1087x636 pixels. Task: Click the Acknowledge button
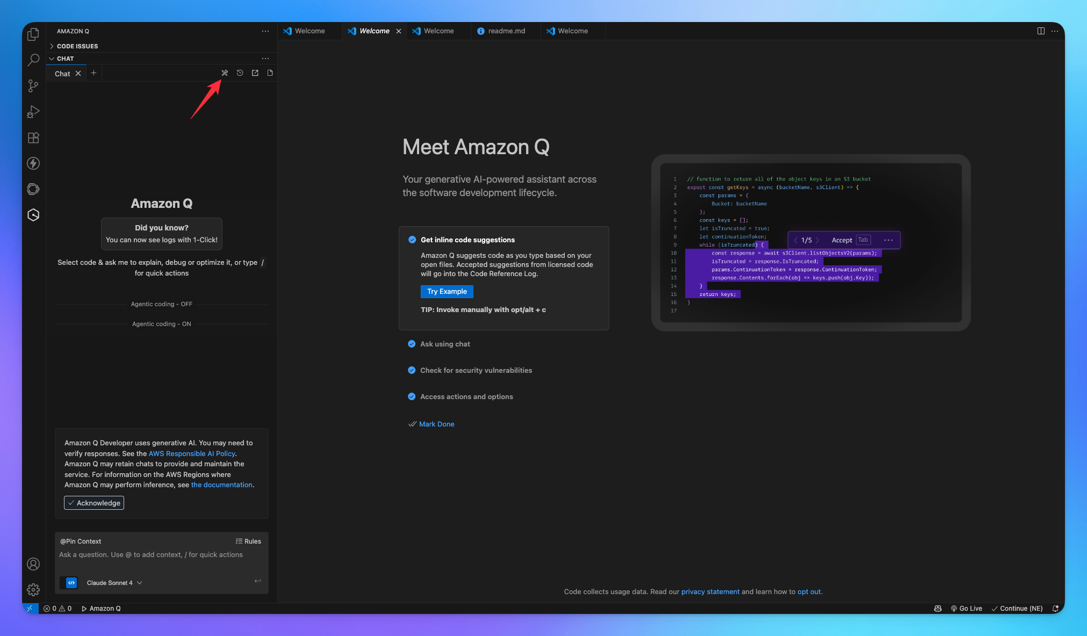(x=94, y=503)
